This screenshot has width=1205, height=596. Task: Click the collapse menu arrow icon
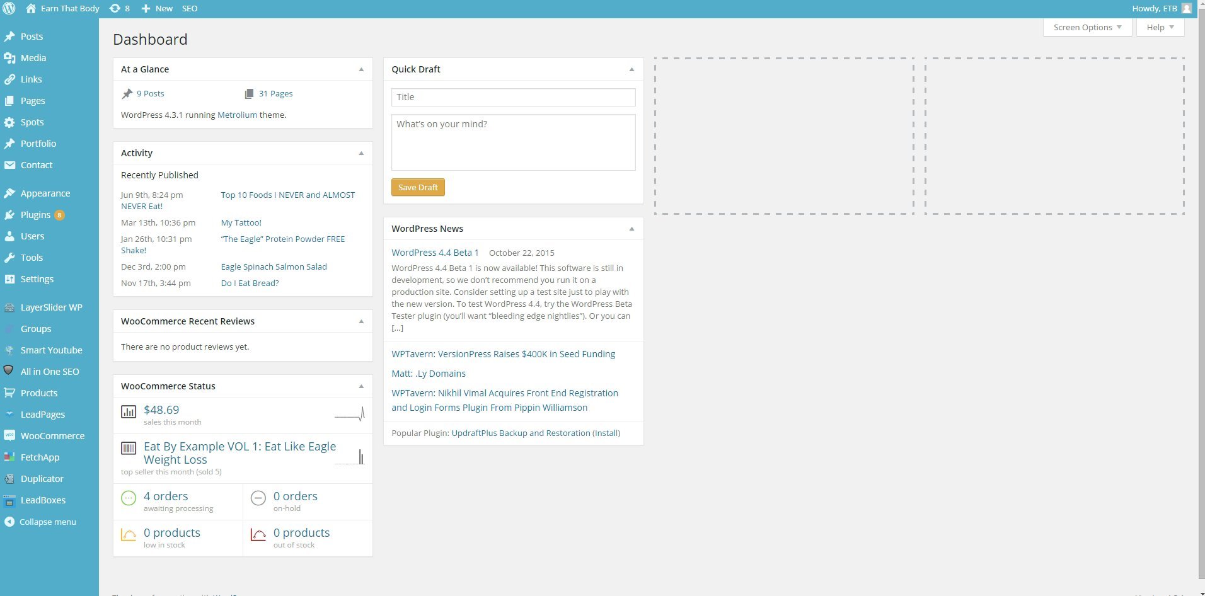[x=9, y=522]
